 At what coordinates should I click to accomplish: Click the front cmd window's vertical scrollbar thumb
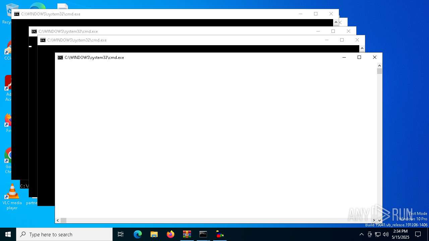pos(379,71)
